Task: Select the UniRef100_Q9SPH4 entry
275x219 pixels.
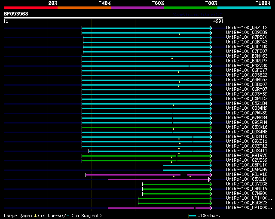Action: click(x=247, y=123)
